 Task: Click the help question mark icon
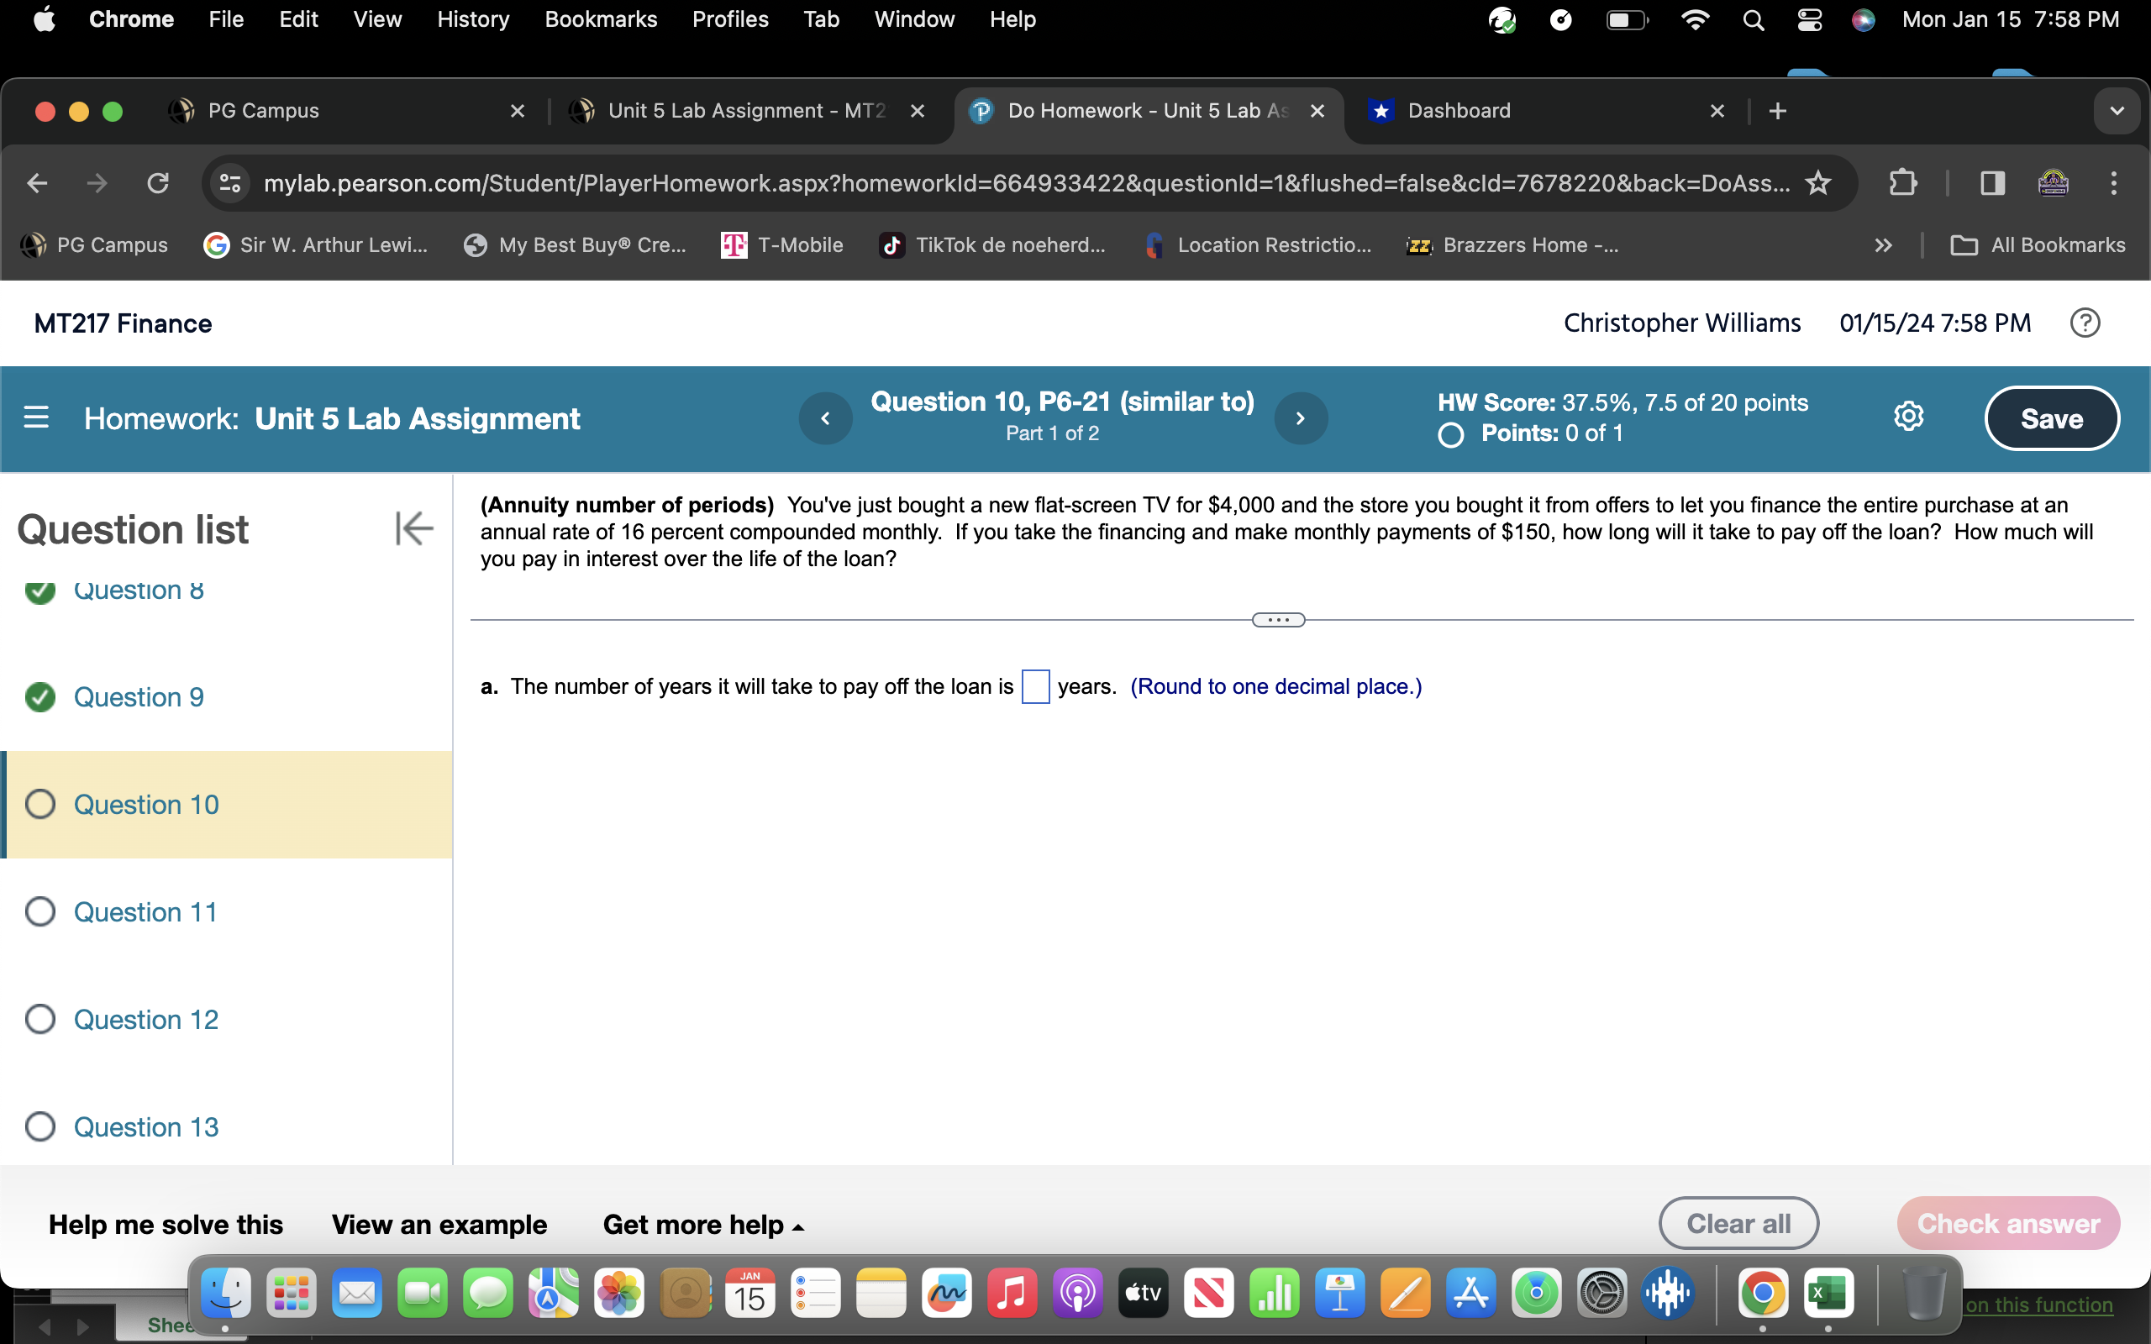[x=2085, y=323]
